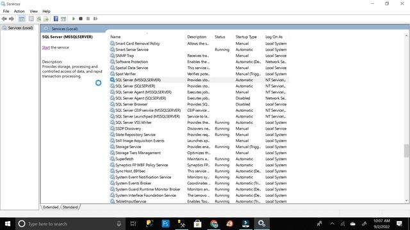Export list using the toolbar icon

coord(46,19)
